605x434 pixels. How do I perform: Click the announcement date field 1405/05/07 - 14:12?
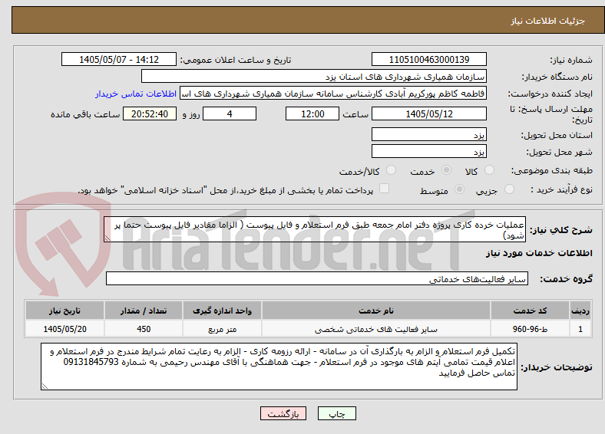(119, 59)
